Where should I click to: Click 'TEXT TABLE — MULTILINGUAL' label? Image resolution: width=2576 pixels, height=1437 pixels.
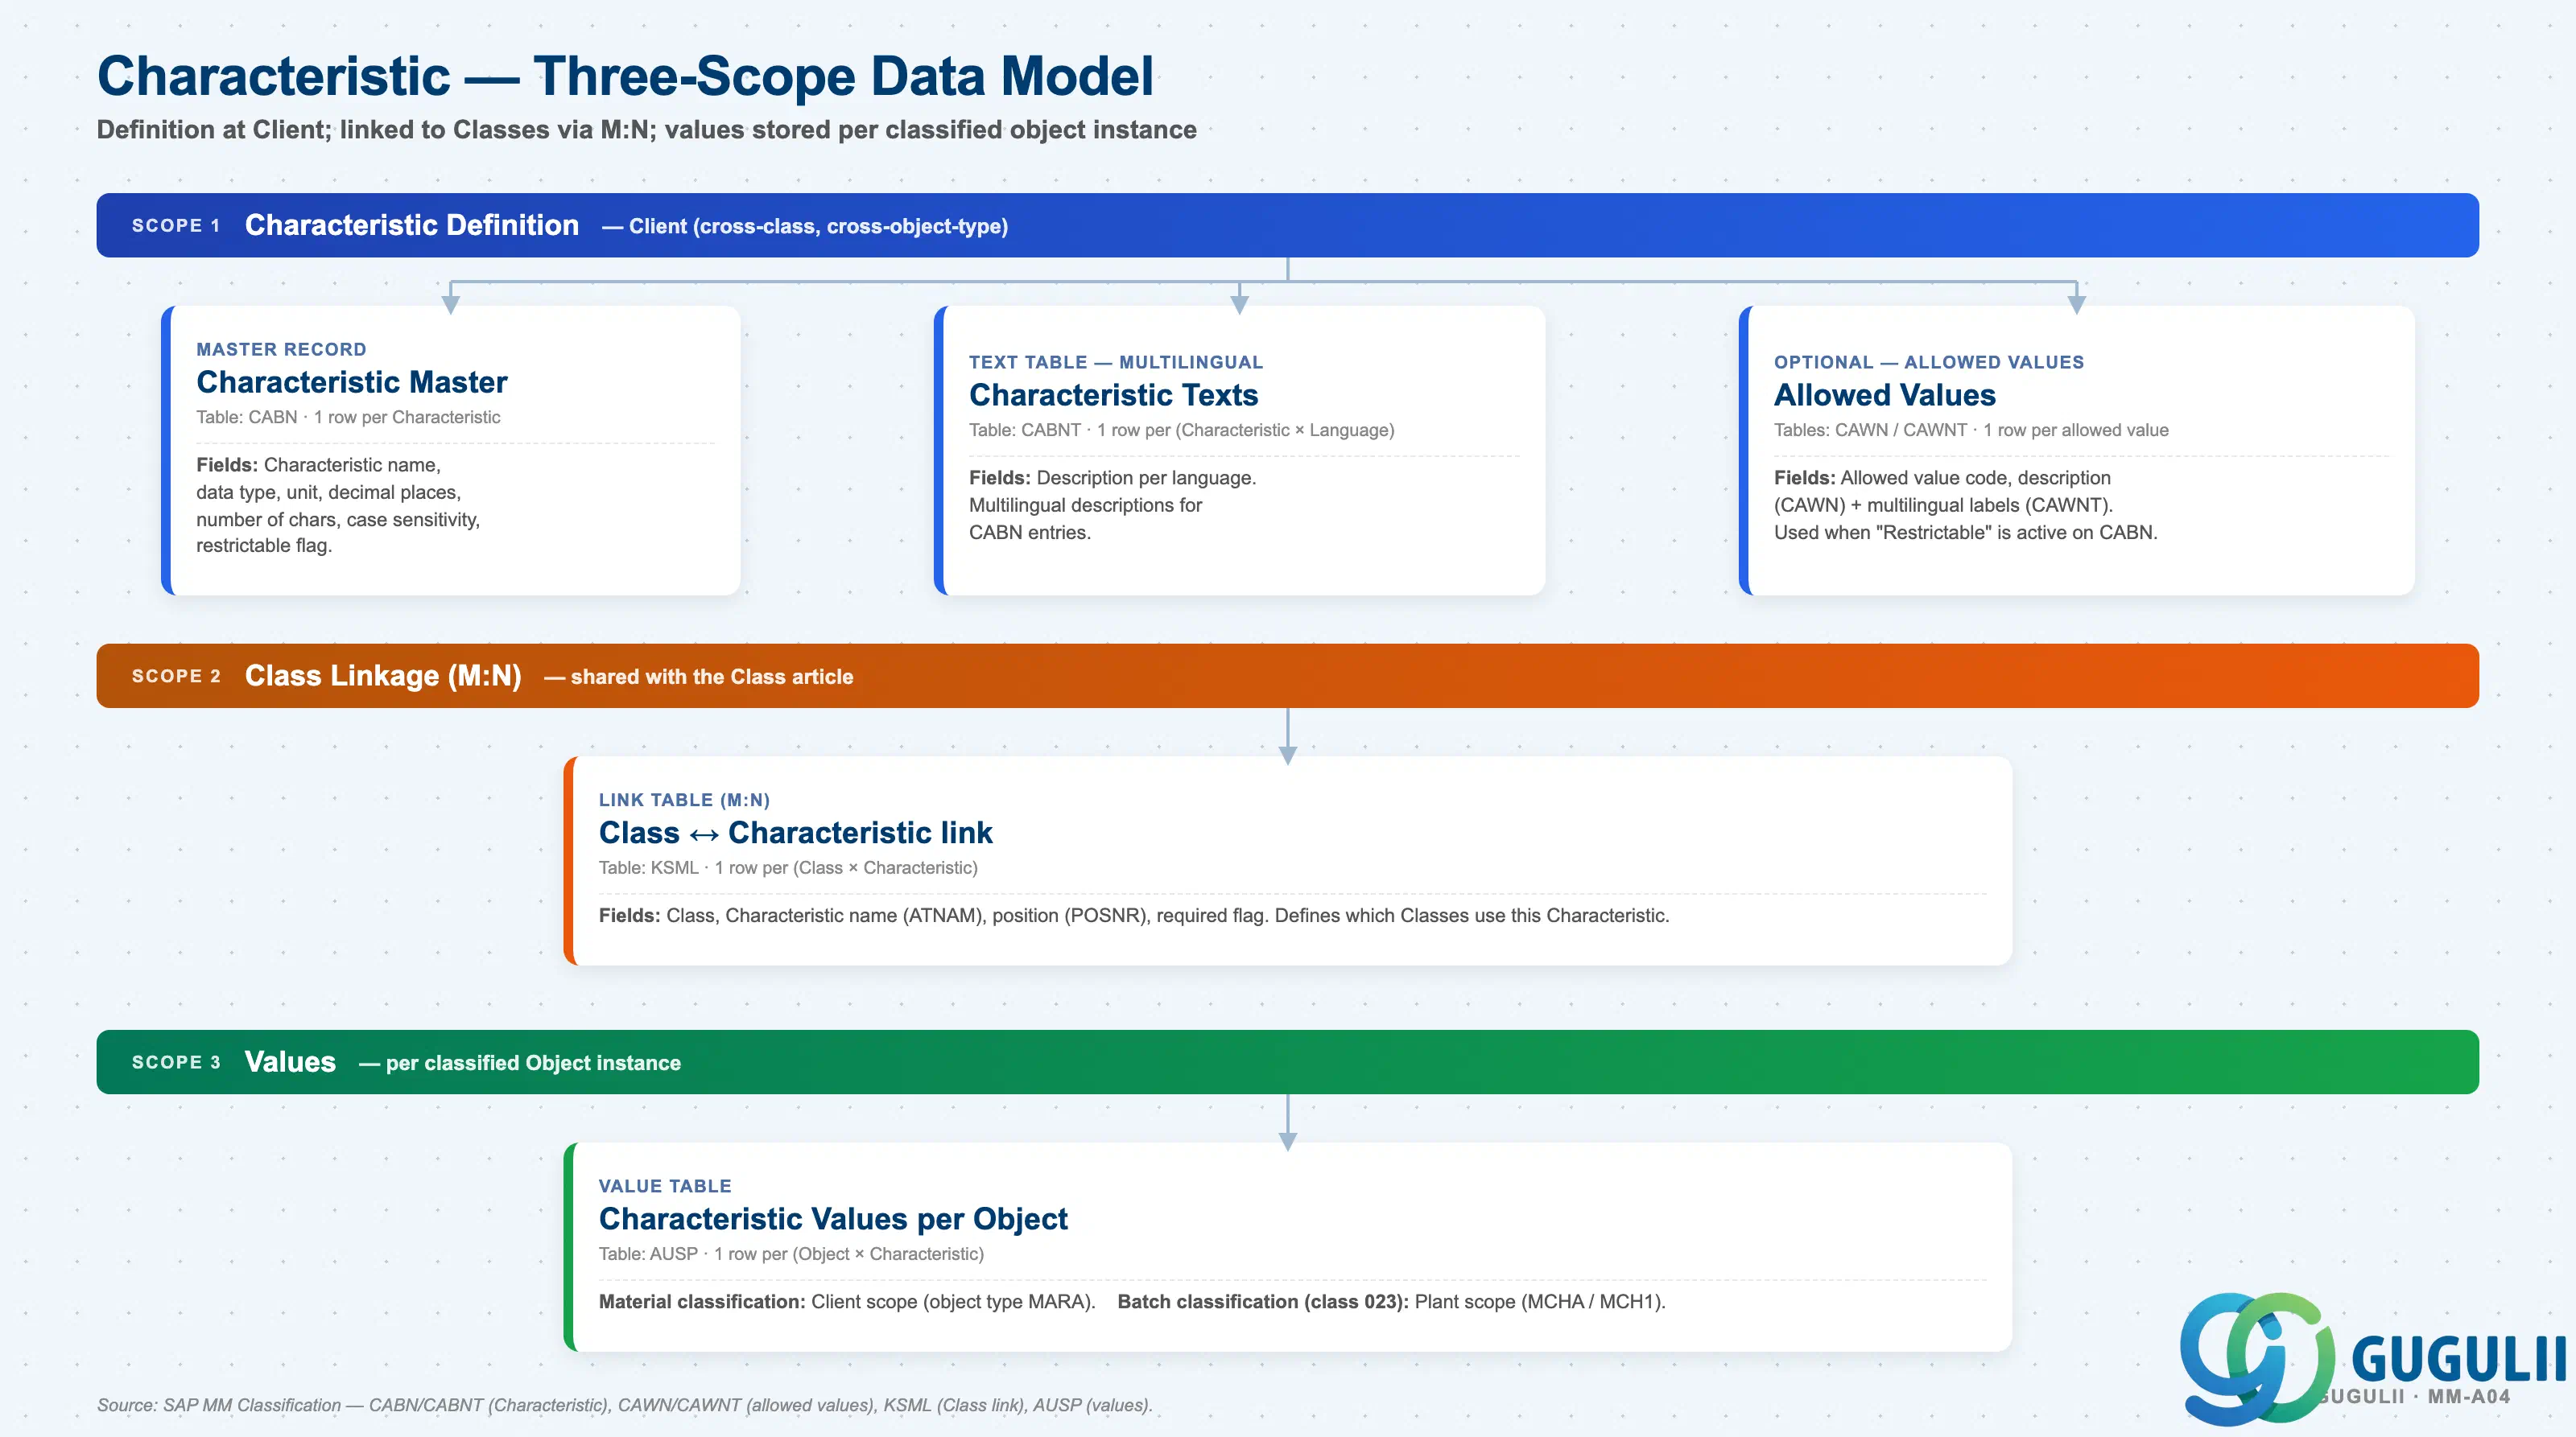coord(1116,363)
